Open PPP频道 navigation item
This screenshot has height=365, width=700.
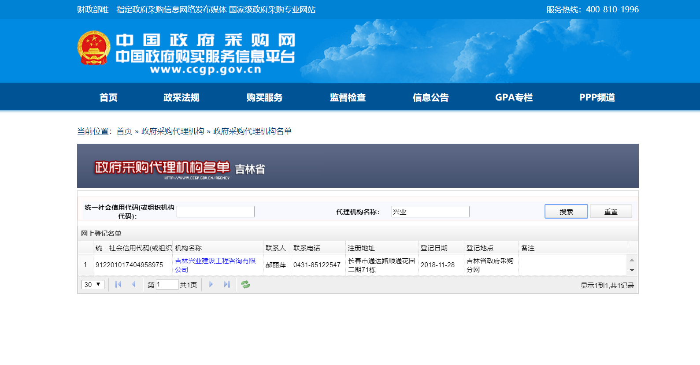(x=597, y=97)
